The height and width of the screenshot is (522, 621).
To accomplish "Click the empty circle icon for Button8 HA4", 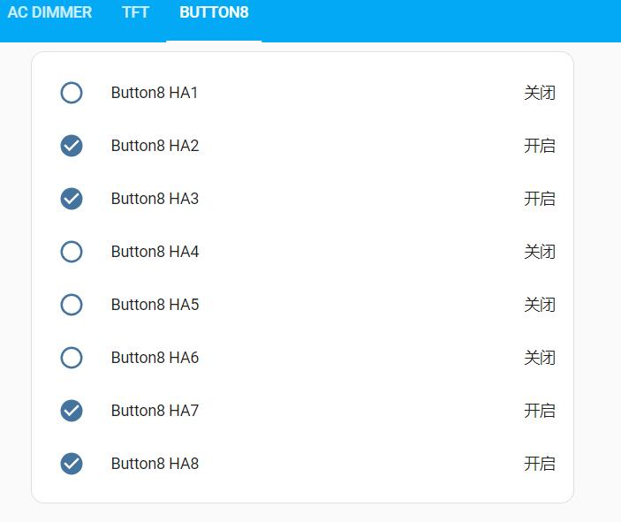I will click(x=72, y=252).
